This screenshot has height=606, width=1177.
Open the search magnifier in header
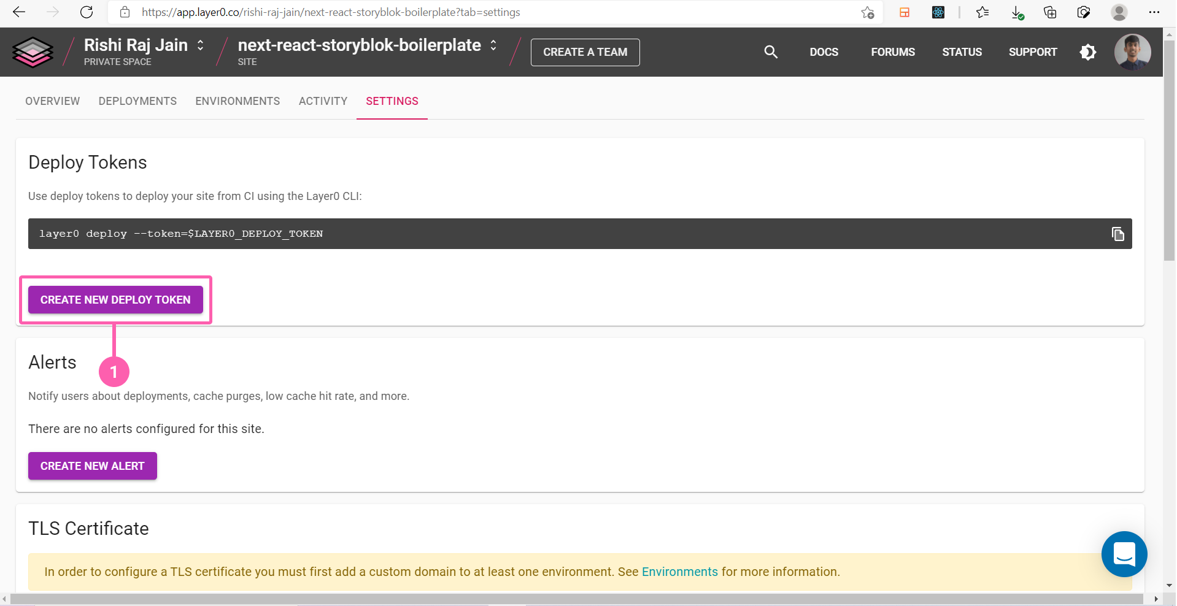pyautogui.click(x=771, y=52)
